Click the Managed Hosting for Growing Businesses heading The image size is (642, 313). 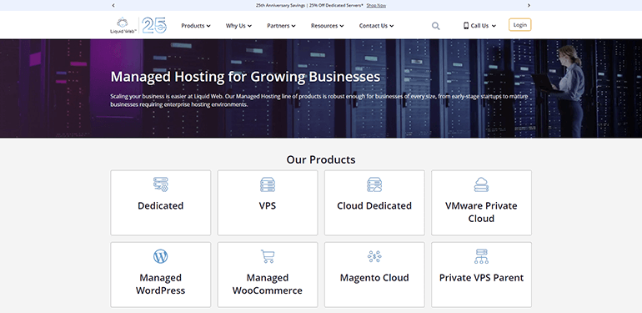click(x=245, y=77)
